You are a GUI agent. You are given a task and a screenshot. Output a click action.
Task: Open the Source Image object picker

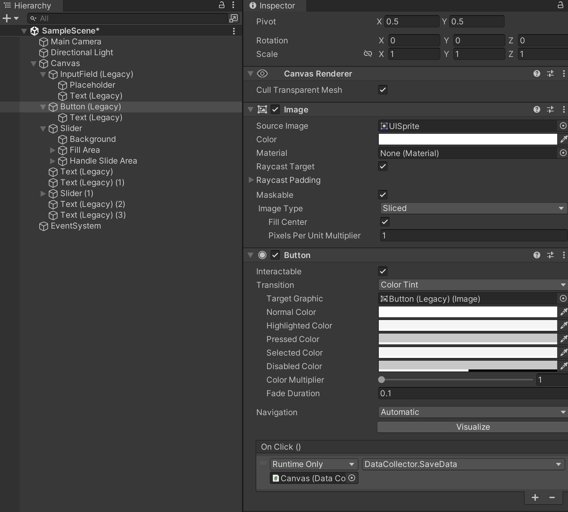pyautogui.click(x=563, y=126)
